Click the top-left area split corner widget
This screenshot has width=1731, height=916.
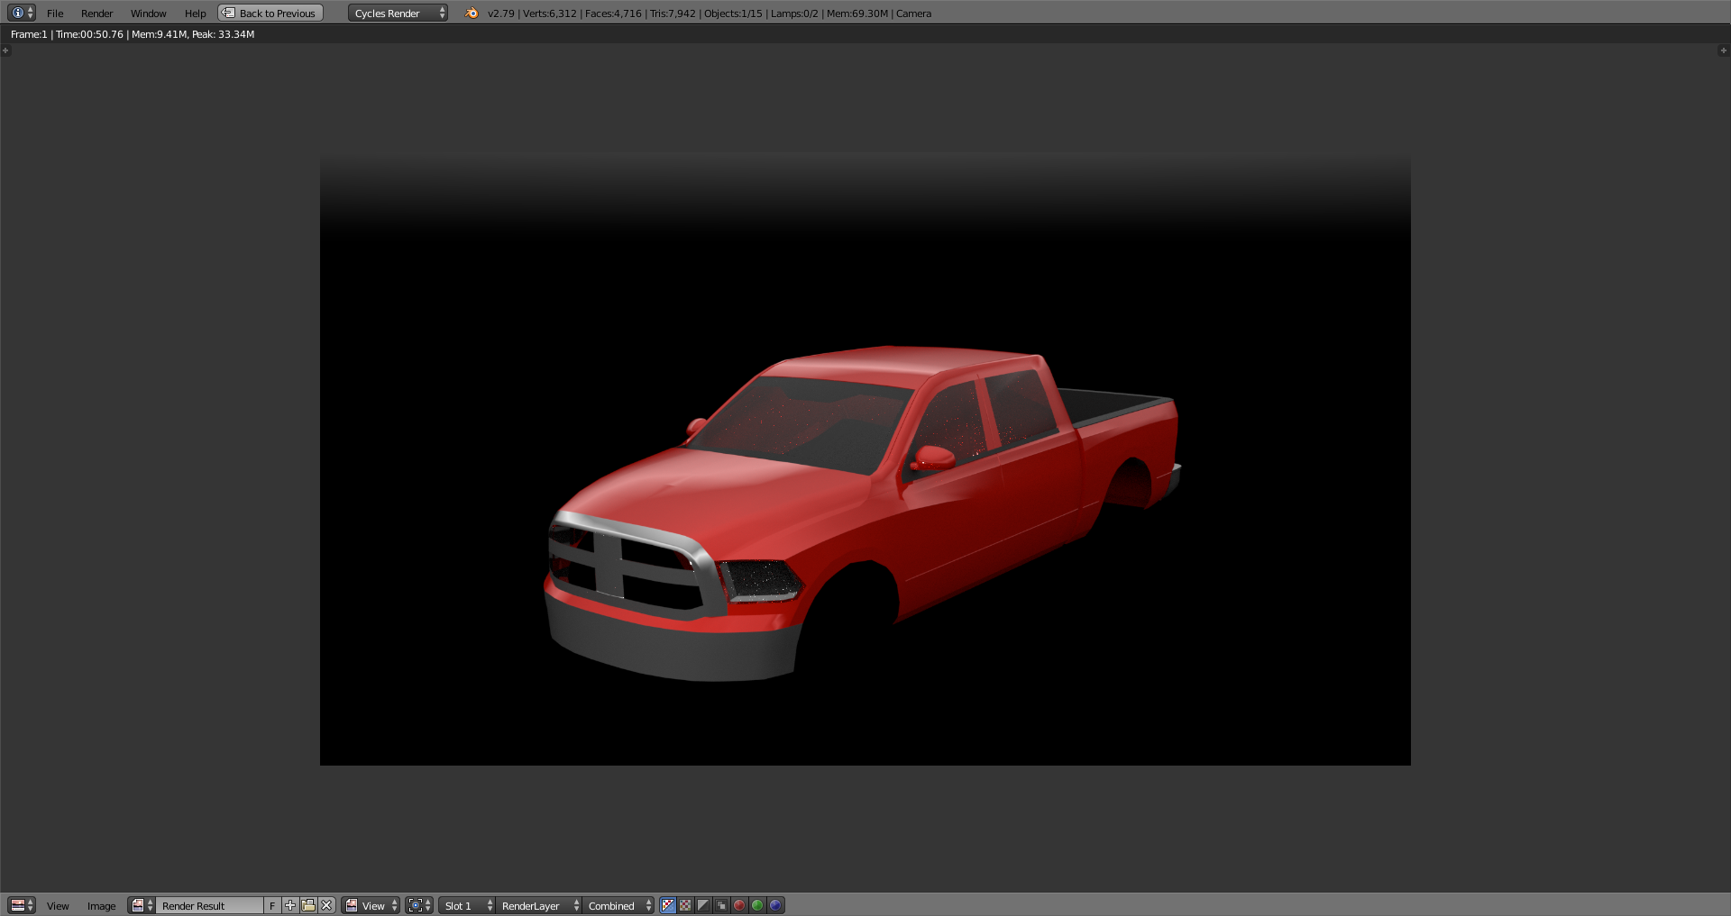[5, 50]
